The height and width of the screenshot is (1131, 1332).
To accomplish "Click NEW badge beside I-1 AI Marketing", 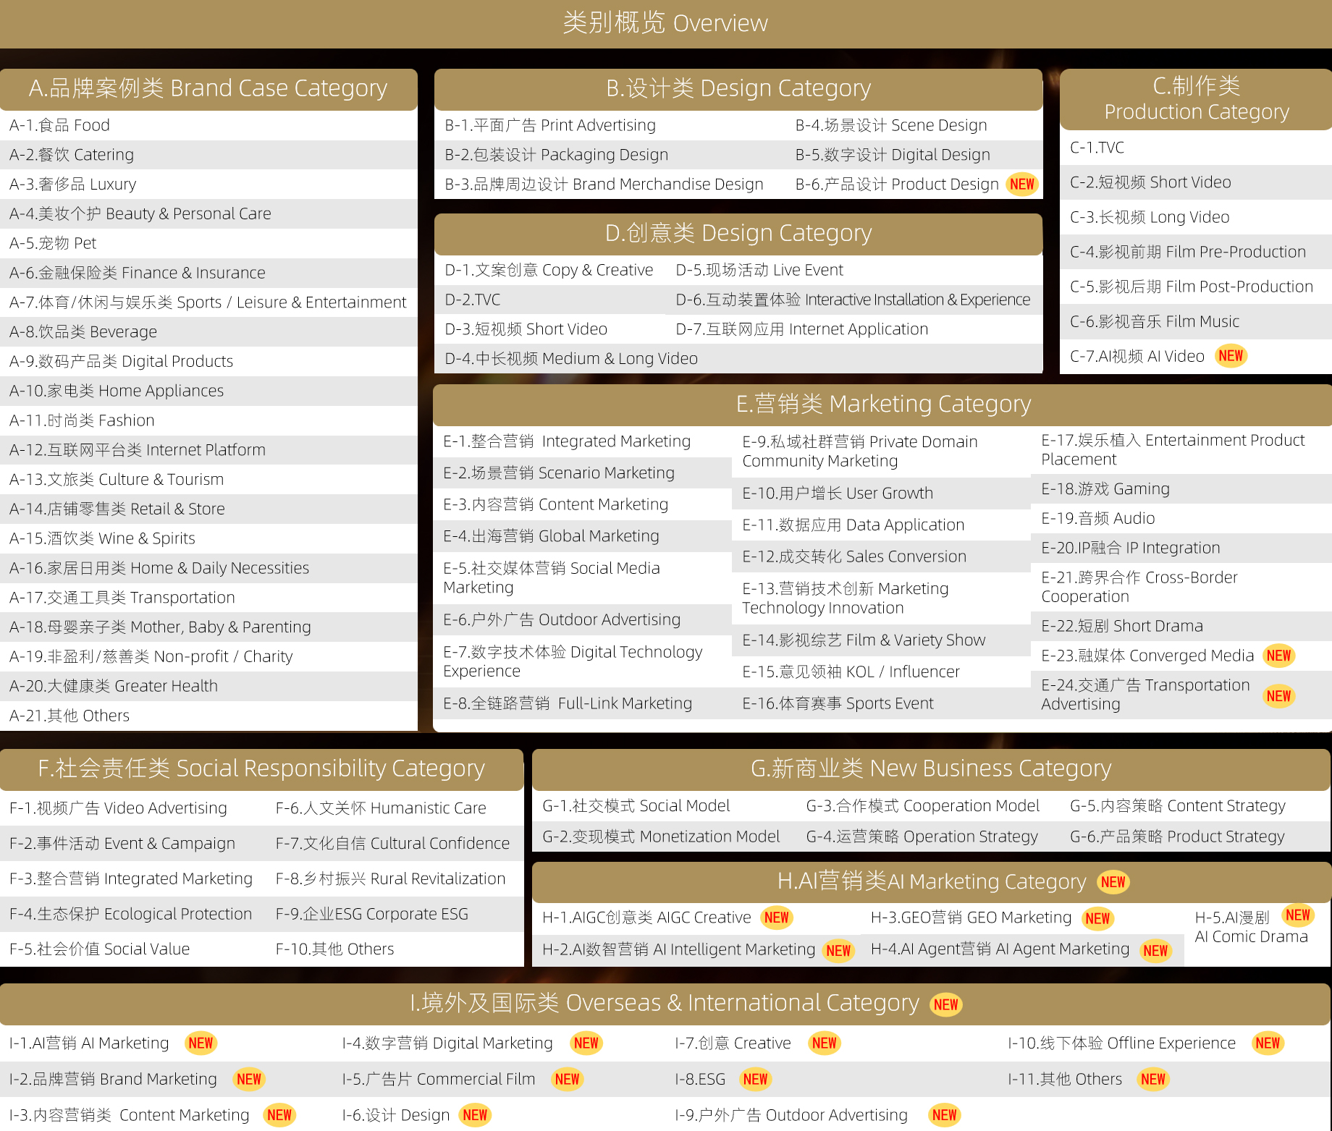I will click(201, 1043).
